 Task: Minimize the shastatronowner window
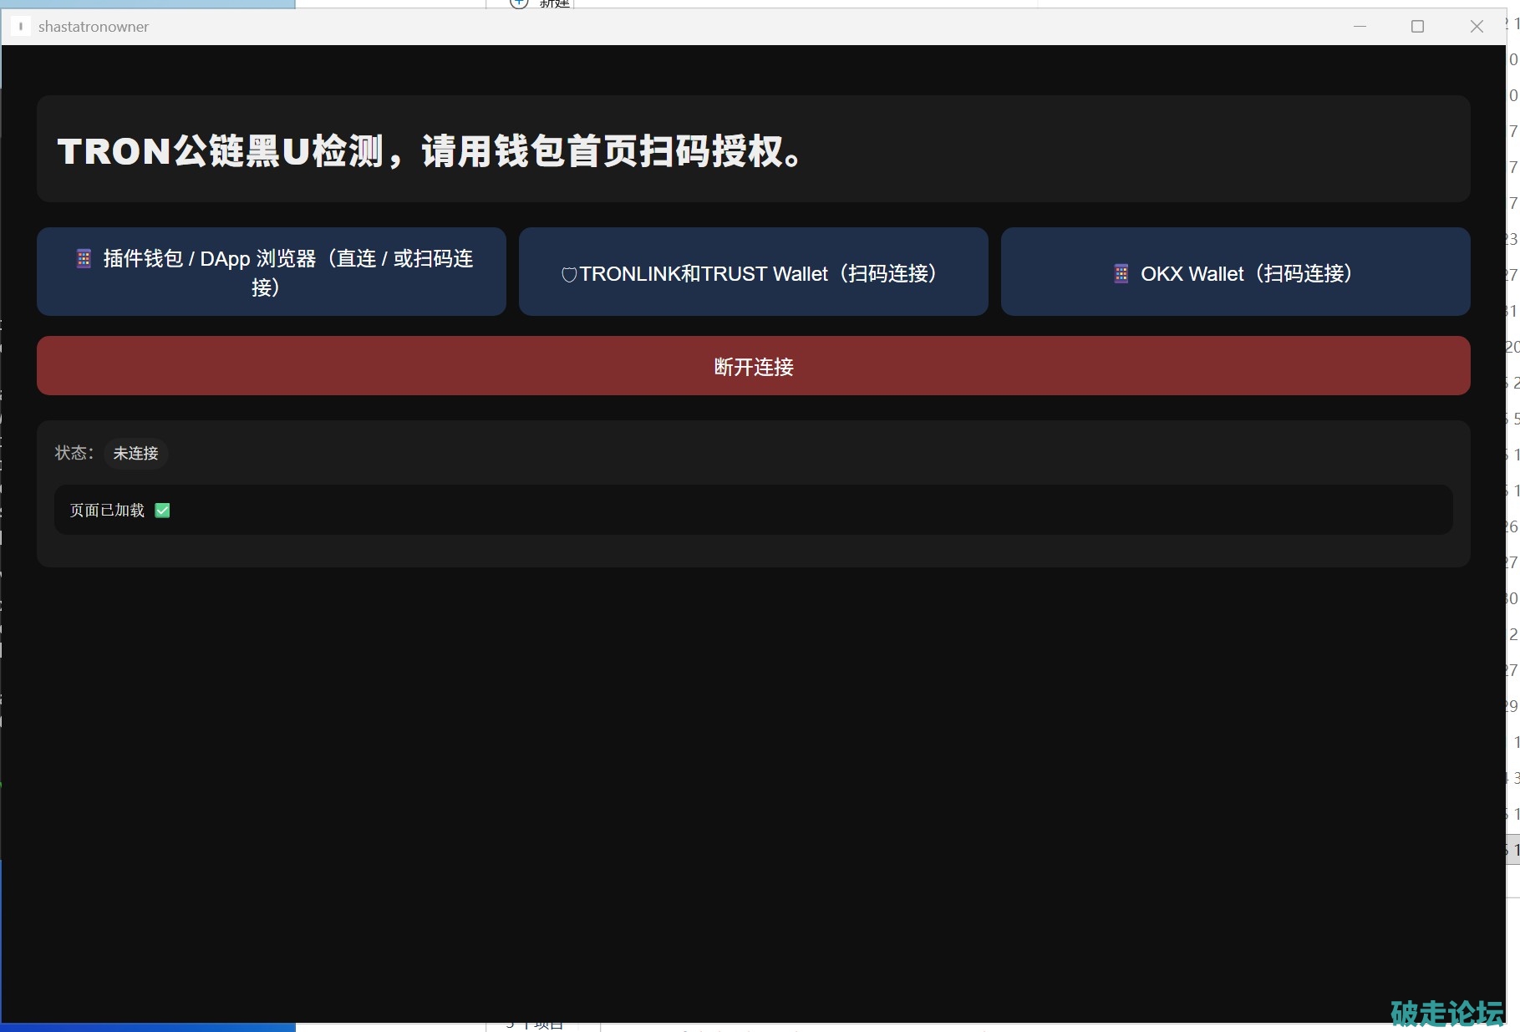pos(1360,27)
